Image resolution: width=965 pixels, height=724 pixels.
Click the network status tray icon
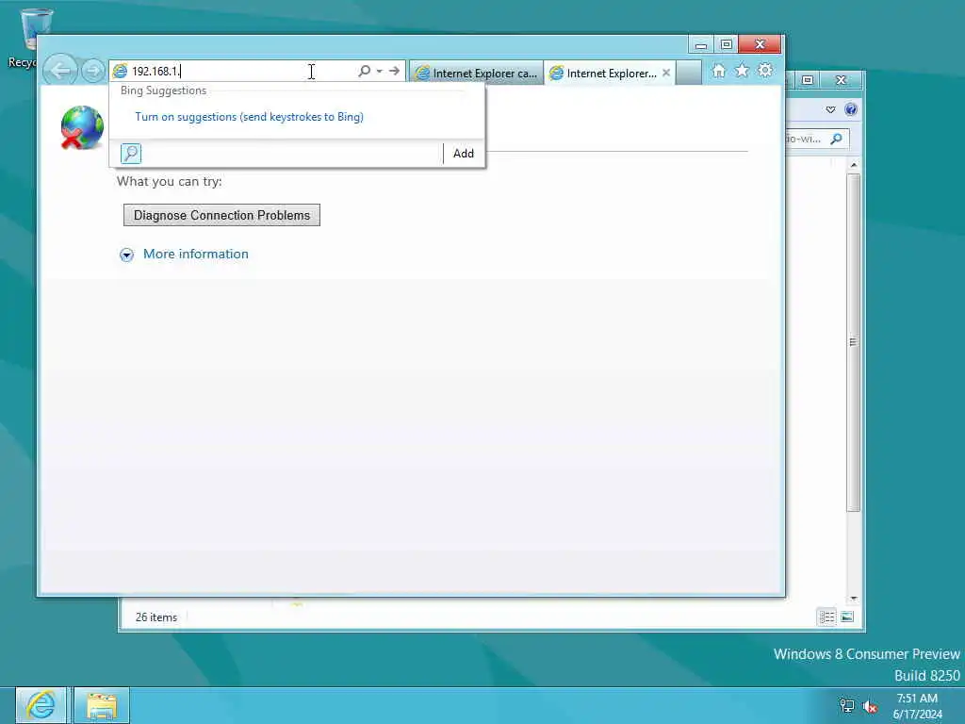[847, 706]
